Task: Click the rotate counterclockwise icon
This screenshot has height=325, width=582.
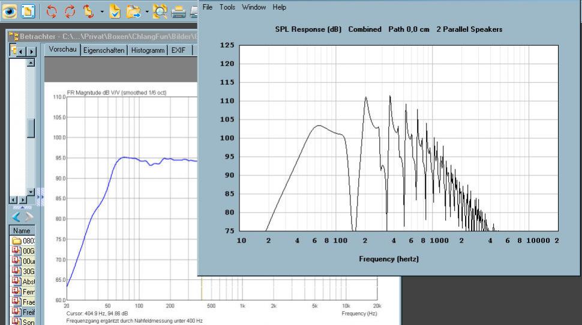Action: pos(52,11)
